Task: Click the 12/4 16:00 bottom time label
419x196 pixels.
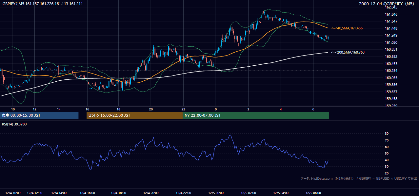Action: (x=87, y=193)
